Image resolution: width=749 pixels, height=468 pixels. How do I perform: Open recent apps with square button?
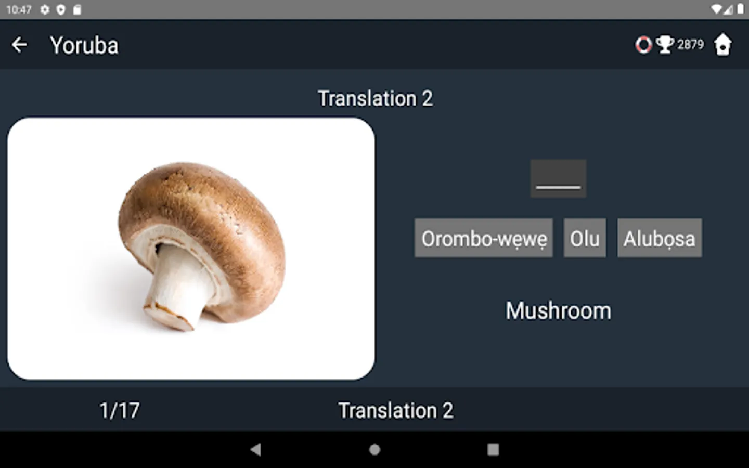(x=493, y=449)
